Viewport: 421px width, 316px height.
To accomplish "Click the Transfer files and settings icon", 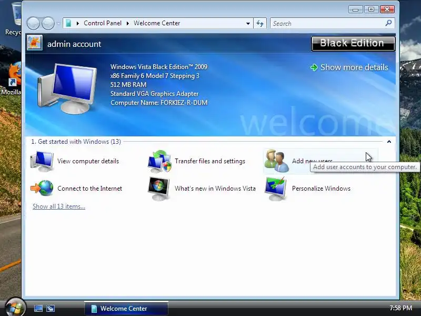I will click(x=159, y=161).
